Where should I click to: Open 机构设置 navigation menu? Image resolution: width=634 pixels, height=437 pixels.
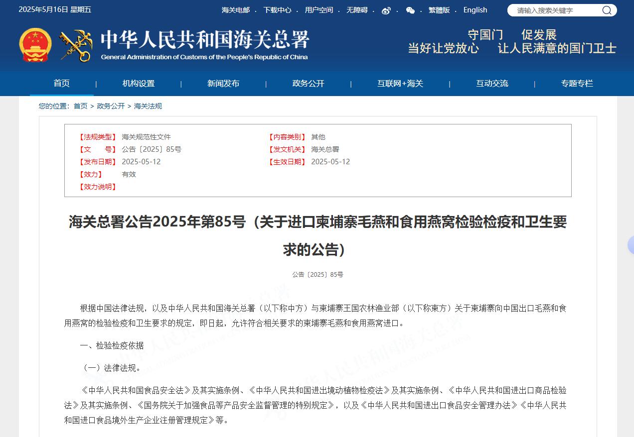click(x=139, y=84)
